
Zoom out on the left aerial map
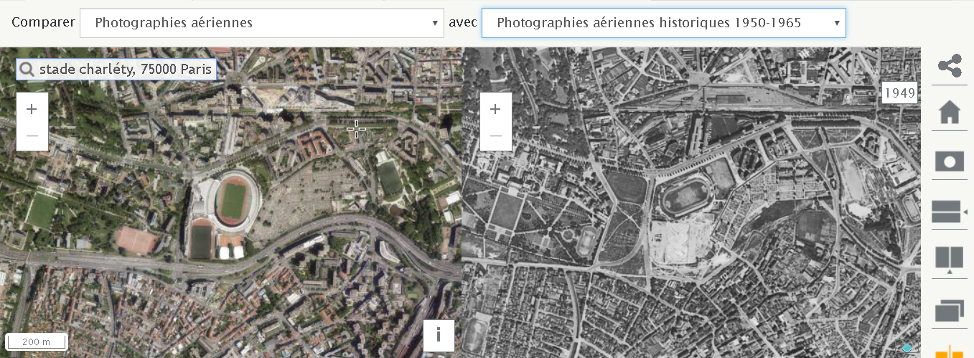32,136
